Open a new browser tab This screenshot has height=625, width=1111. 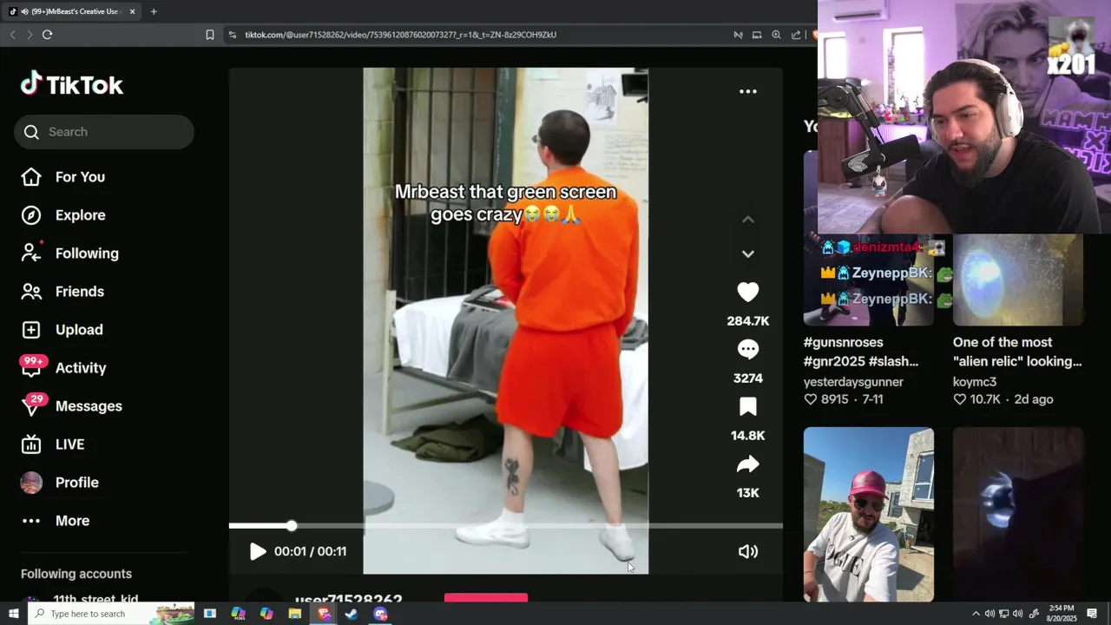click(x=154, y=11)
